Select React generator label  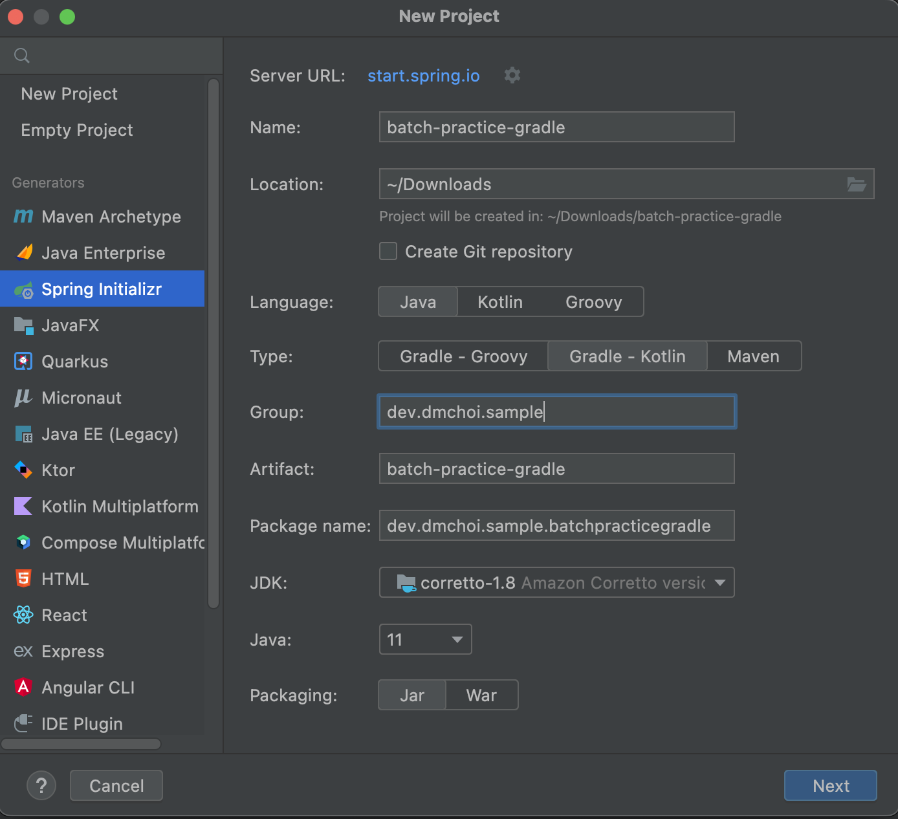(x=64, y=615)
